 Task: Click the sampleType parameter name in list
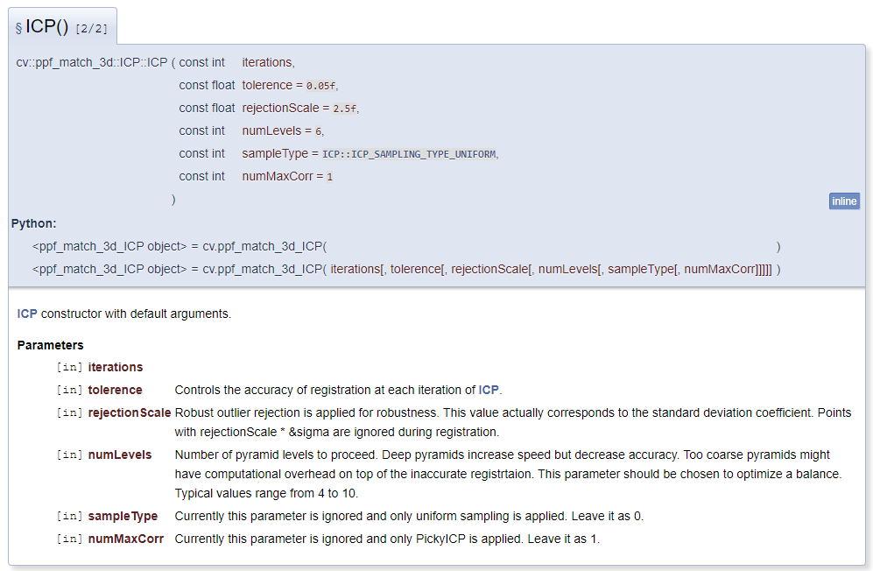click(123, 516)
